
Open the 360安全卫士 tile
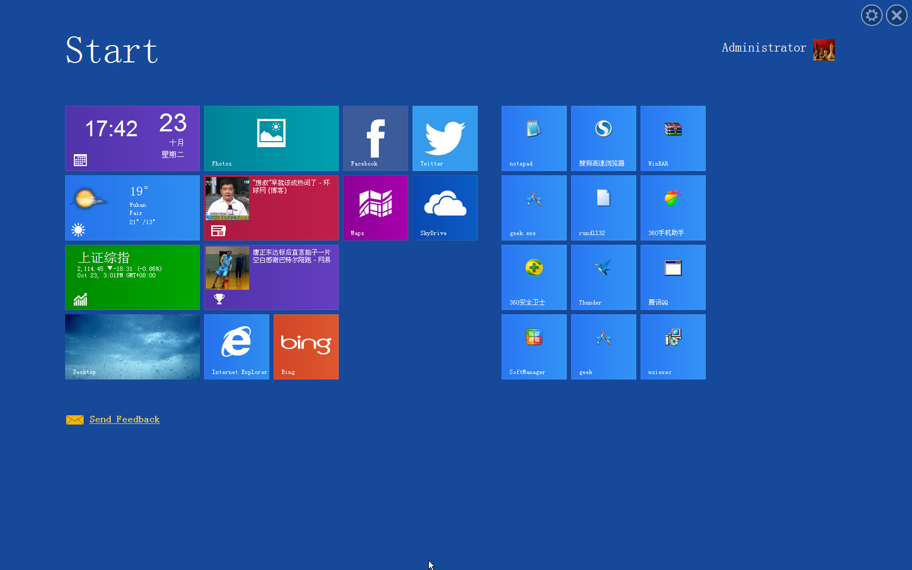534,277
